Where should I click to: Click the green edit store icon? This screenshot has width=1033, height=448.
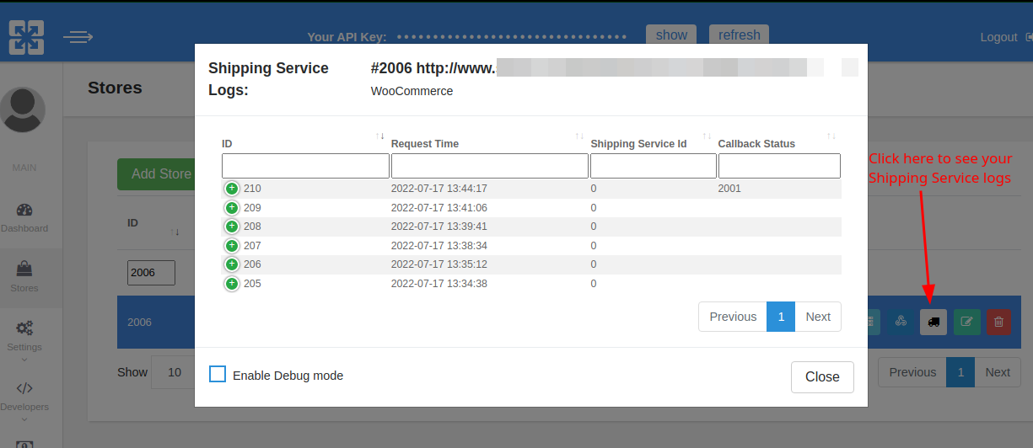point(966,322)
